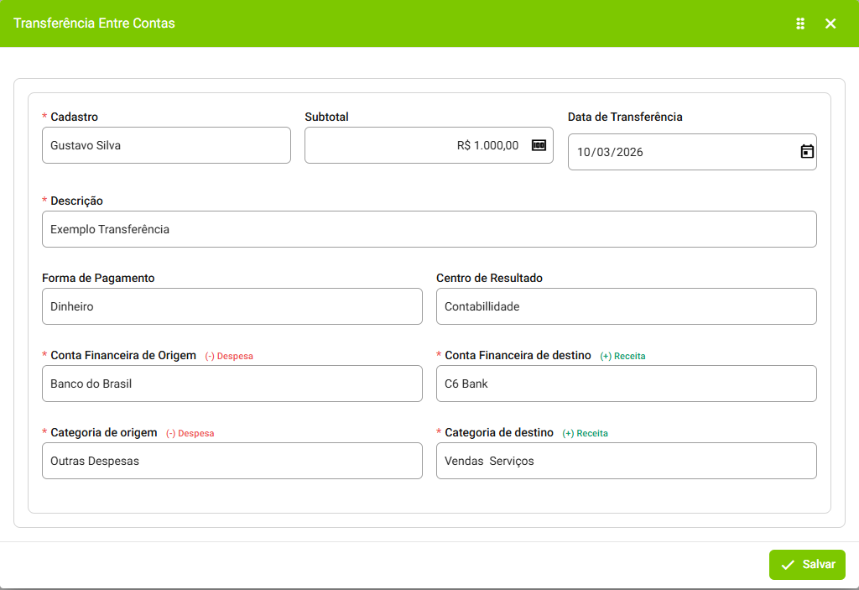Click the Despesa tag beside Conta de Origem
Image resolution: width=859 pixels, height=590 pixels.
(x=229, y=356)
